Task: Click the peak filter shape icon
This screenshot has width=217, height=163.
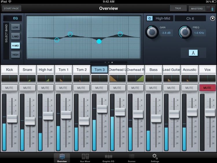Action: click(x=193, y=53)
